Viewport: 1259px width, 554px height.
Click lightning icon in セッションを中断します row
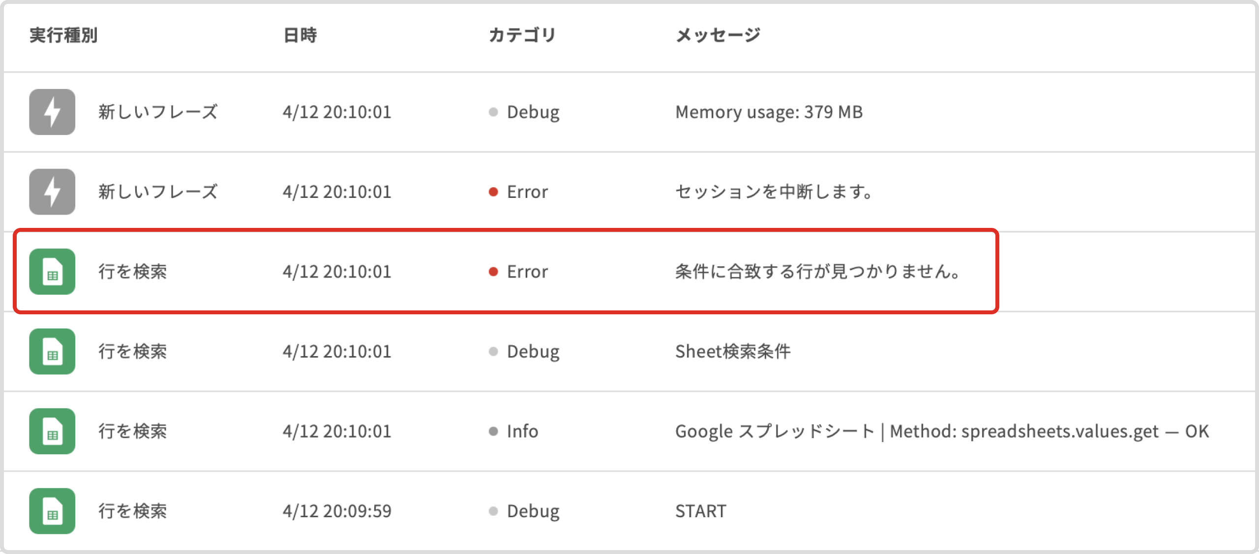(52, 192)
